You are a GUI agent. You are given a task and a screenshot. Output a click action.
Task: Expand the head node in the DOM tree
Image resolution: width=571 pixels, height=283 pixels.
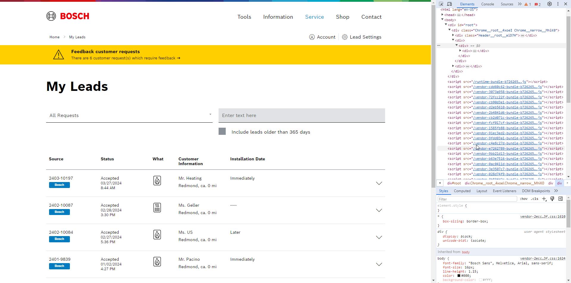[443, 15]
